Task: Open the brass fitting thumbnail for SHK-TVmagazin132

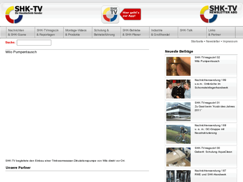Action: click(178, 66)
